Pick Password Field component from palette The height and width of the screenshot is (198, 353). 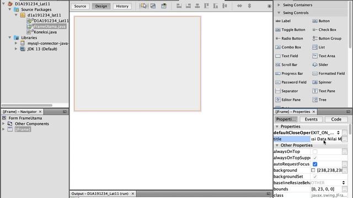coord(291,82)
